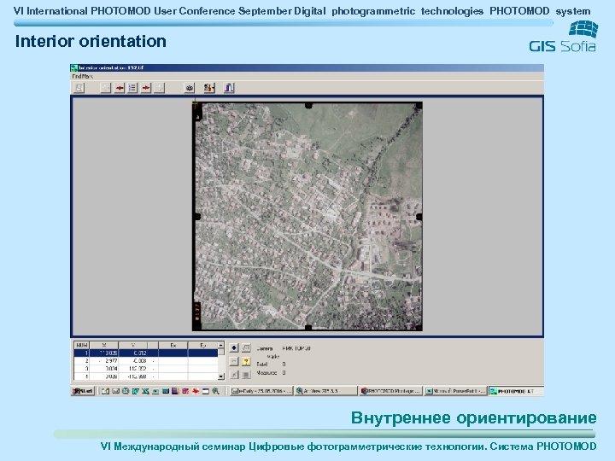Screen dimensions: 615x461
Task: Click the blue diamond mark button
Action: [x=234, y=347]
